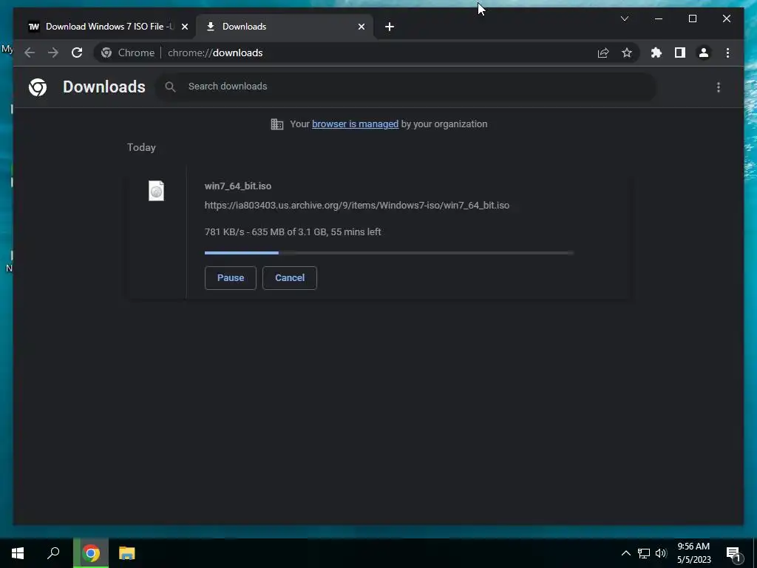
Task: Open the Windows Start menu
Action: pos(18,553)
